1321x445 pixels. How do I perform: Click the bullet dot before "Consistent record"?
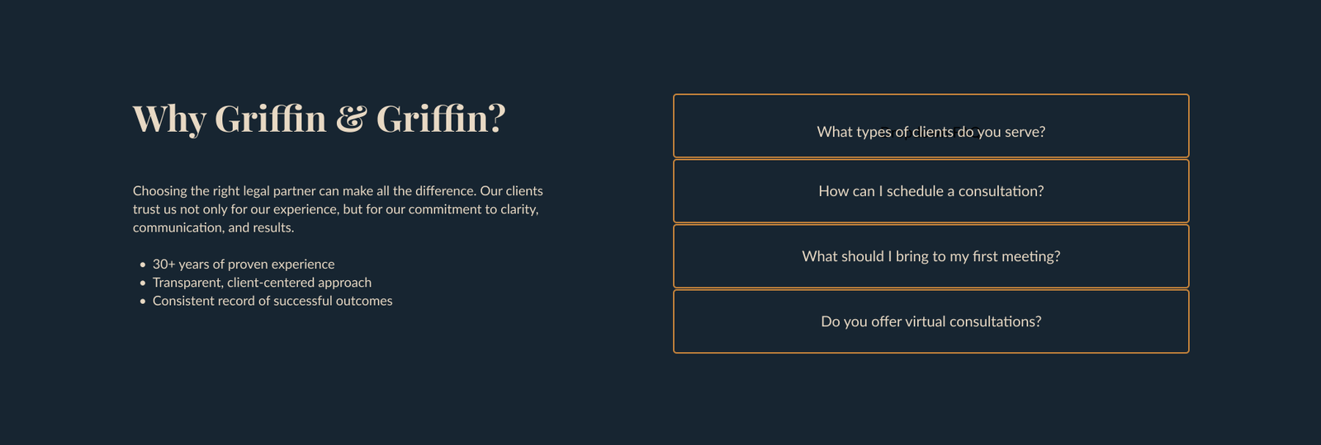point(143,302)
